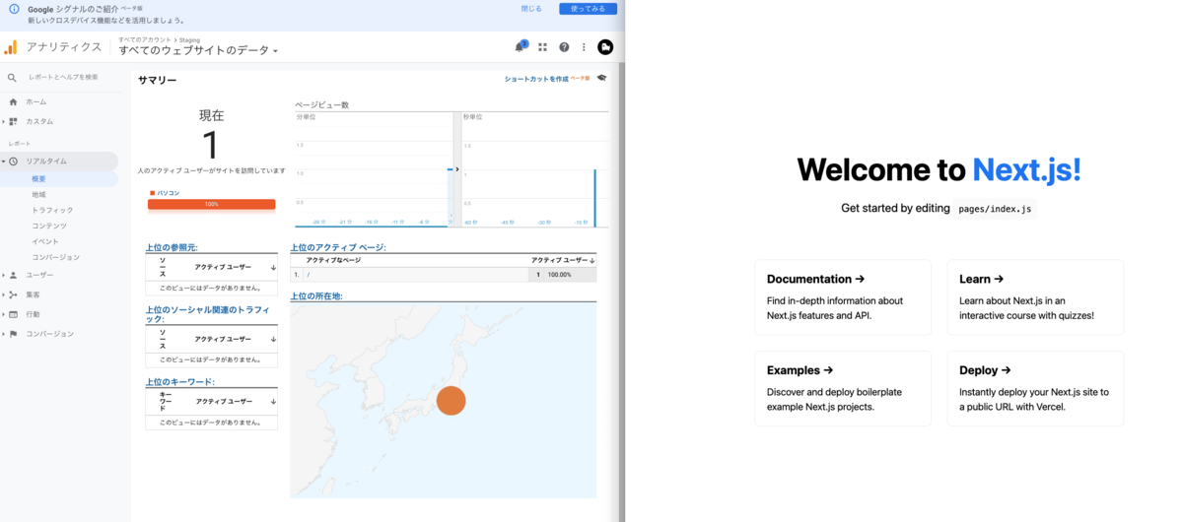The height and width of the screenshot is (522, 1183).
Task: Expand the 集客 section arrow
Action: pyautogui.click(x=3, y=294)
